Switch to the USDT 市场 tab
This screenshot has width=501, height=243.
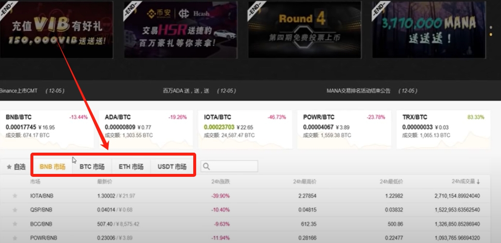tap(172, 167)
